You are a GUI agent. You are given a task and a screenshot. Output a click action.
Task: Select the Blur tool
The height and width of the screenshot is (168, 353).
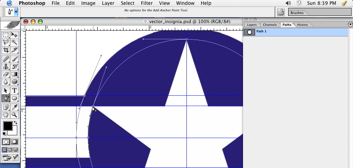click(6, 81)
